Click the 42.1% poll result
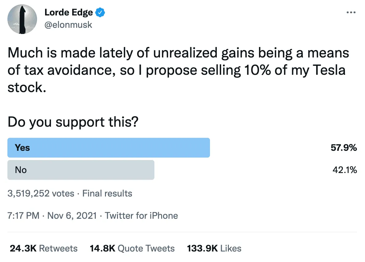Image resolution: width=365 pixels, height=262 pixels. pos(345,170)
